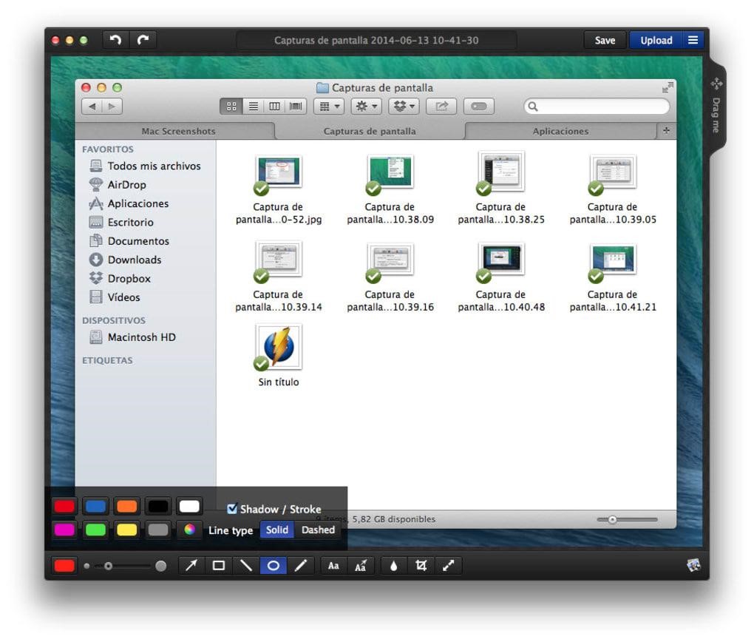Switch Finder to list view
This screenshot has width=754, height=642.
coord(253,107)
